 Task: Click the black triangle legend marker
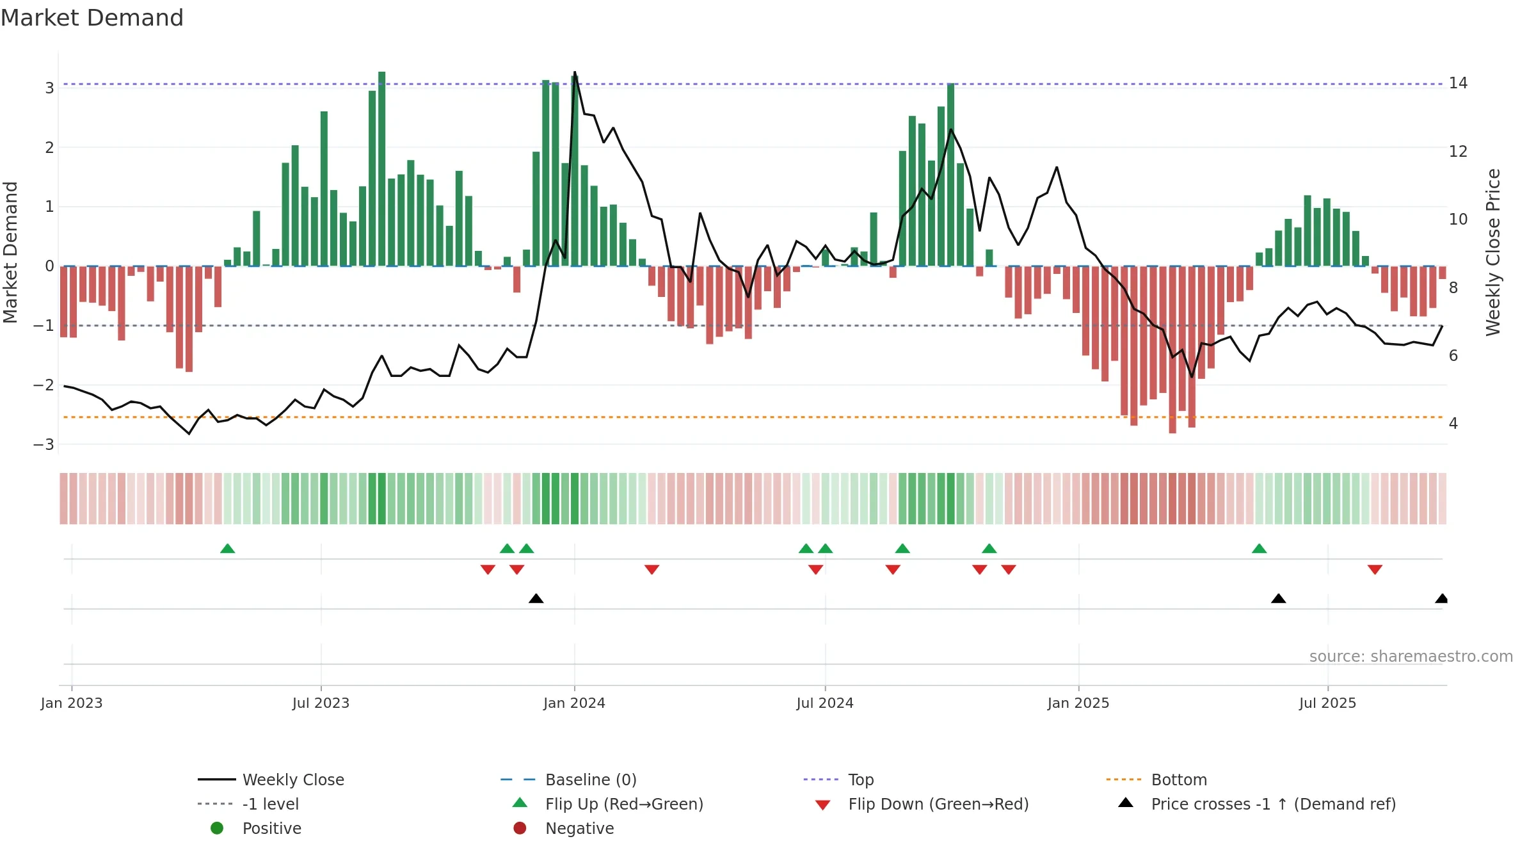pos(1126,803)
